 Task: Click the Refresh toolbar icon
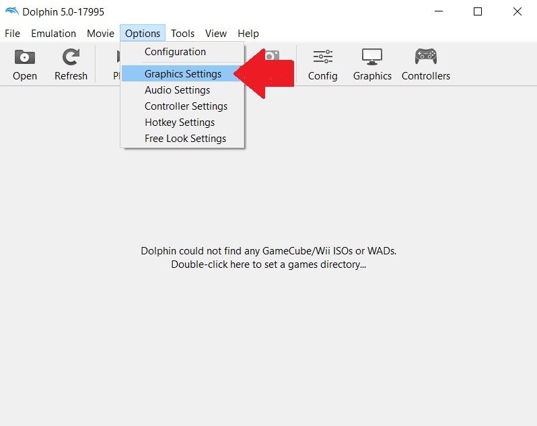tap(71, 58)
